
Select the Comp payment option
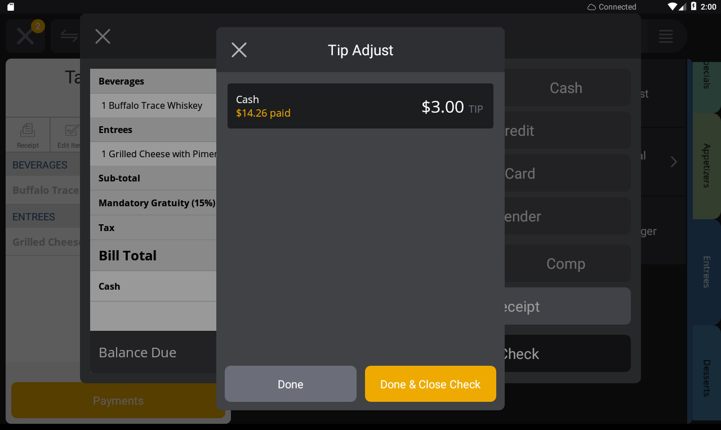click(566, 263)
